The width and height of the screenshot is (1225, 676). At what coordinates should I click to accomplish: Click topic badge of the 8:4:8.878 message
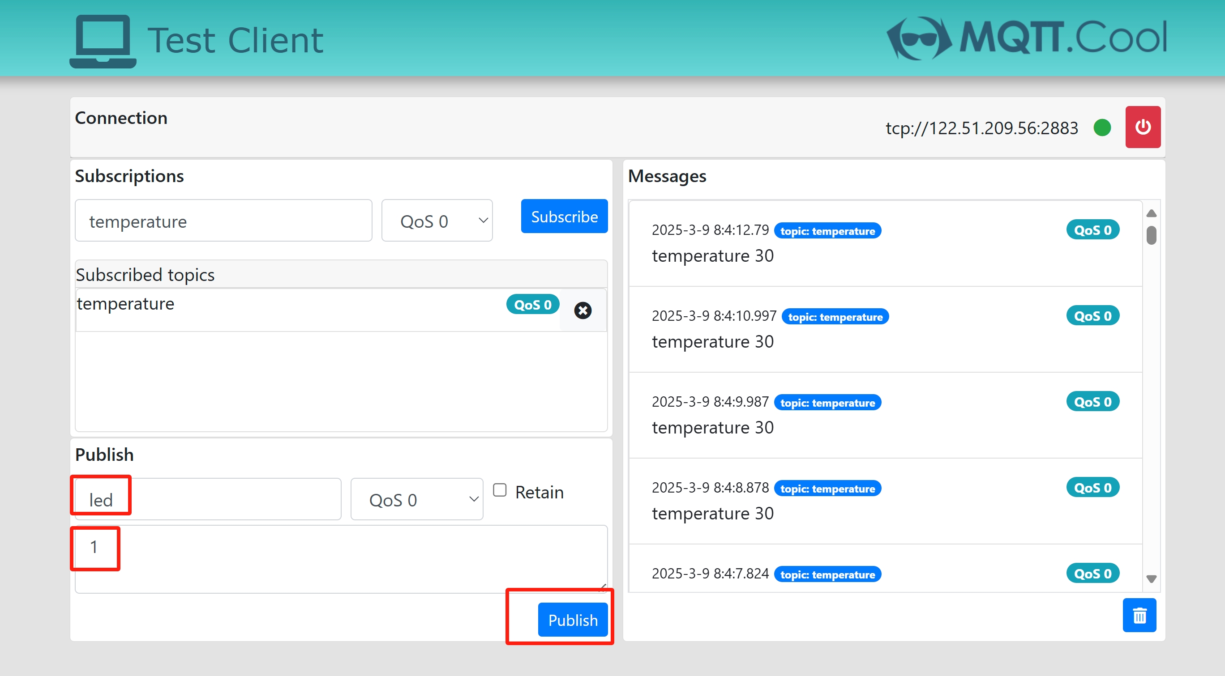pos(827,489)
